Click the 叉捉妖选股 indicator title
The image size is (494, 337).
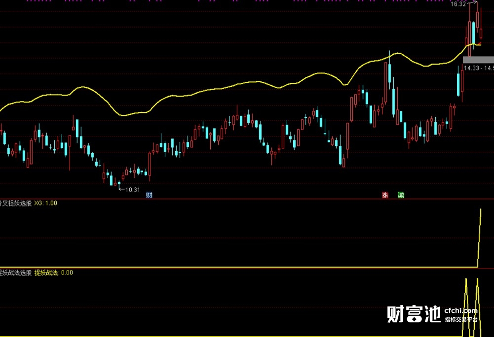coord(16,203)
